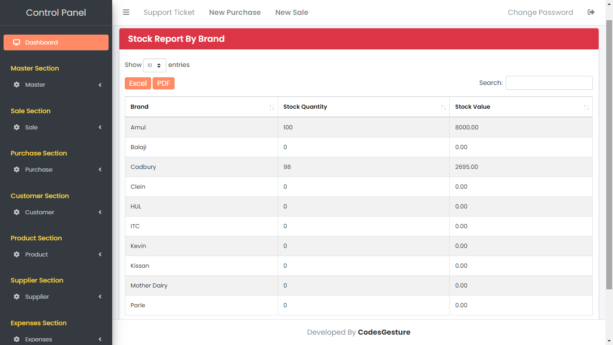Viewport: 613px width, 345px height.
Task: Open Change Password link
Action: click(x=540, y=12)
